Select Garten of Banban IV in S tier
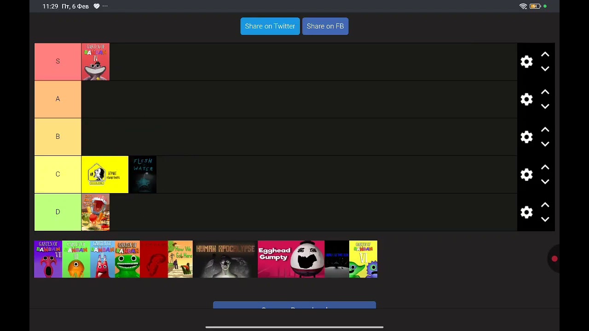The width and height of the screenshot is (589, 331). click(x=96, y=62)
